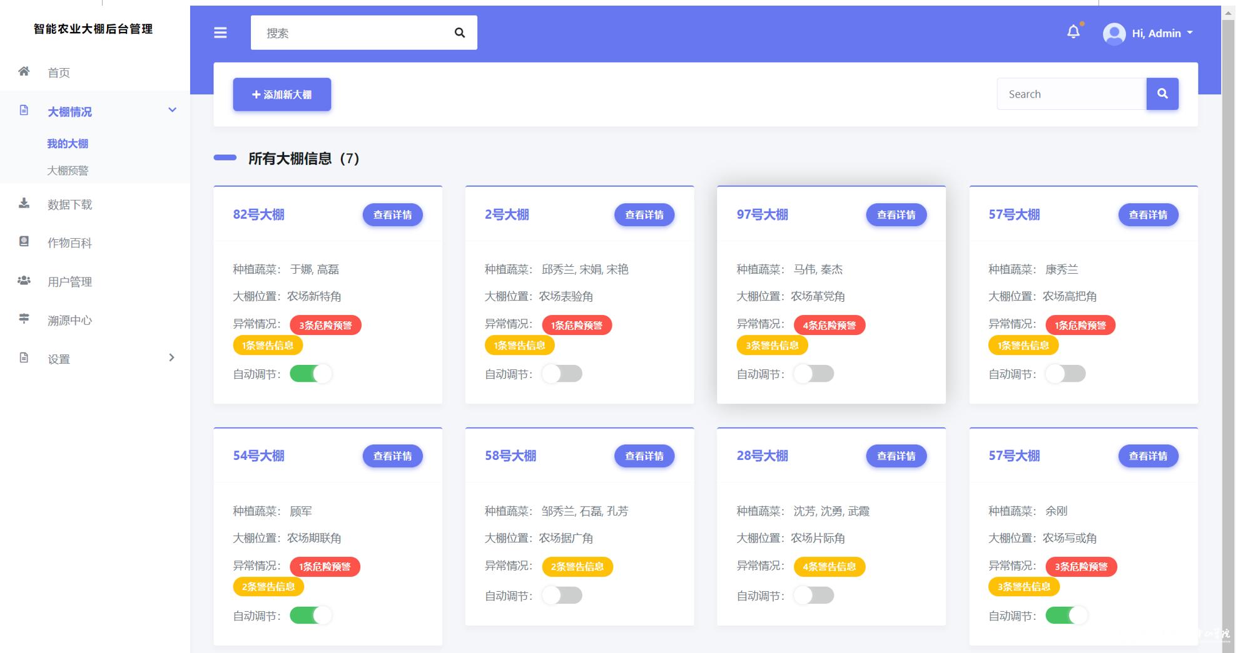1238x653 pixels.
Task: Expand the 设置 sidebar menu arrow
Action: pyautogui.click(x=171, y=357)
